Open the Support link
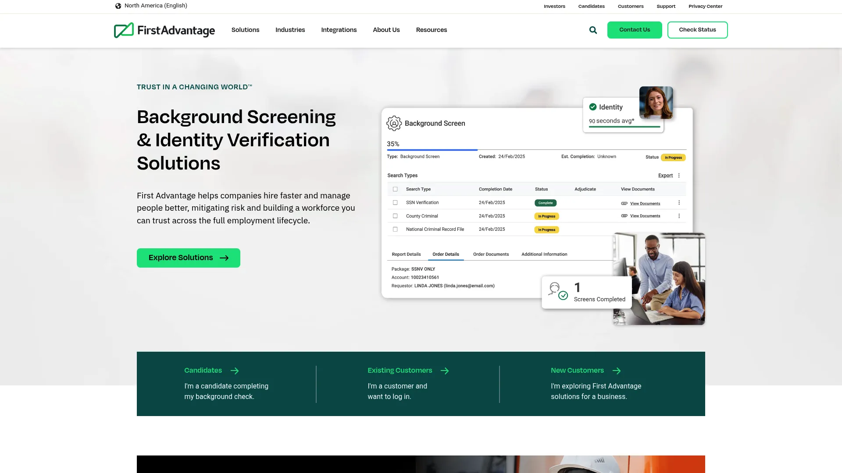This screenshot has height=473, width=842. (666, 6)
